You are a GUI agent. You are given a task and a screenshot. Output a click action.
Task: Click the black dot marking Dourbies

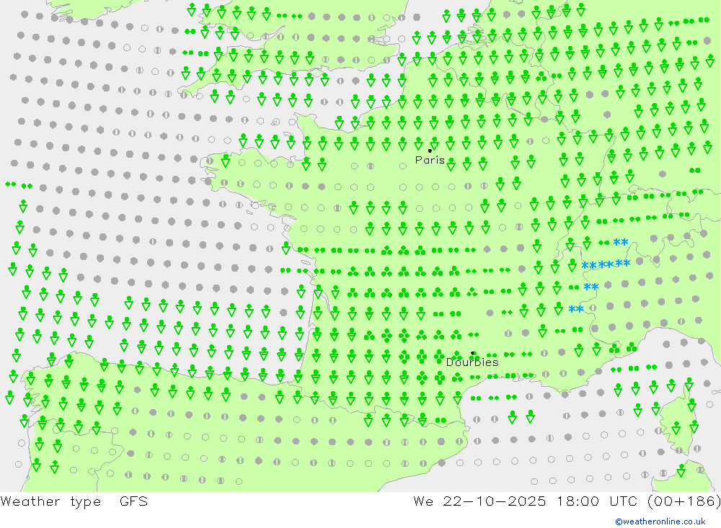pyautogui.click(x=473, y=353)
